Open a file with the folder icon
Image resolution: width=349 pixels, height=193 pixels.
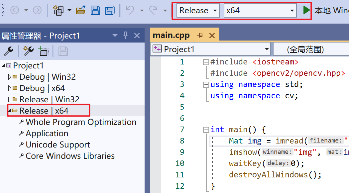[x=81, y=10]
